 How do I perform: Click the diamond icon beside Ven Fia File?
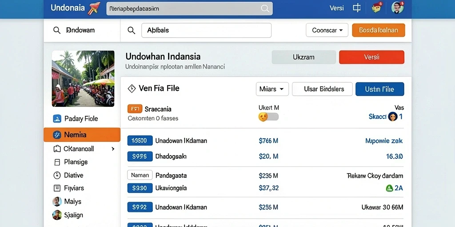pyautogui.click(x=132, y=89)
